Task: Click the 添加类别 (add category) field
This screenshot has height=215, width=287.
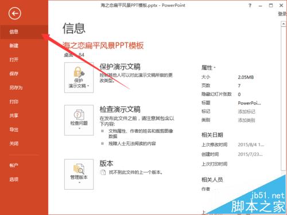Action: [246, 120]
